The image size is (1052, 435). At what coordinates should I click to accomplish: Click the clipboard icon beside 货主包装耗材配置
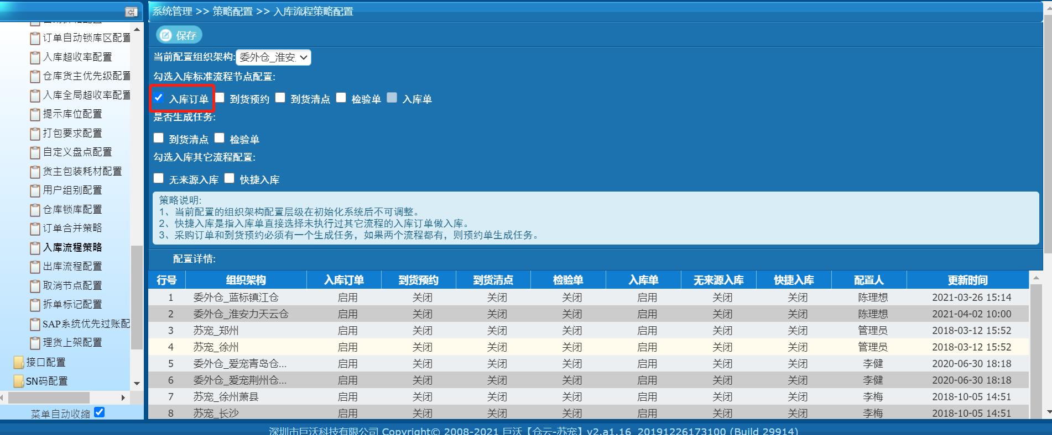[35, 172]
